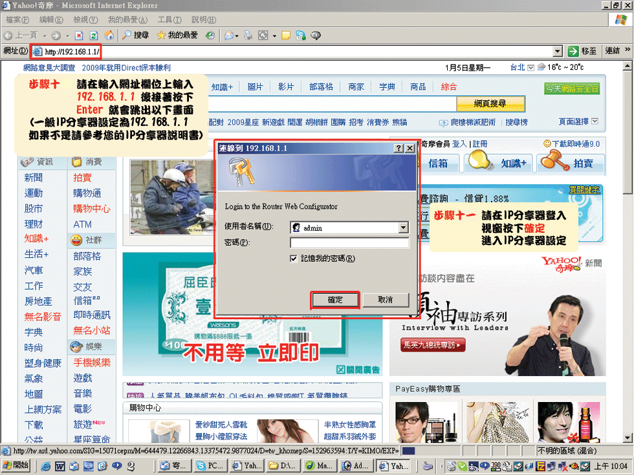Open the 購物中心 sidebar link

pos(92,209)
